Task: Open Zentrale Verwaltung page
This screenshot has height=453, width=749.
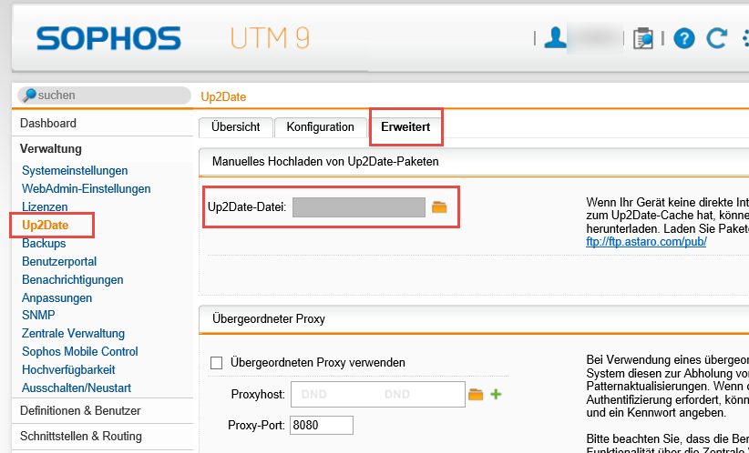Action: (x=73, y=333)
